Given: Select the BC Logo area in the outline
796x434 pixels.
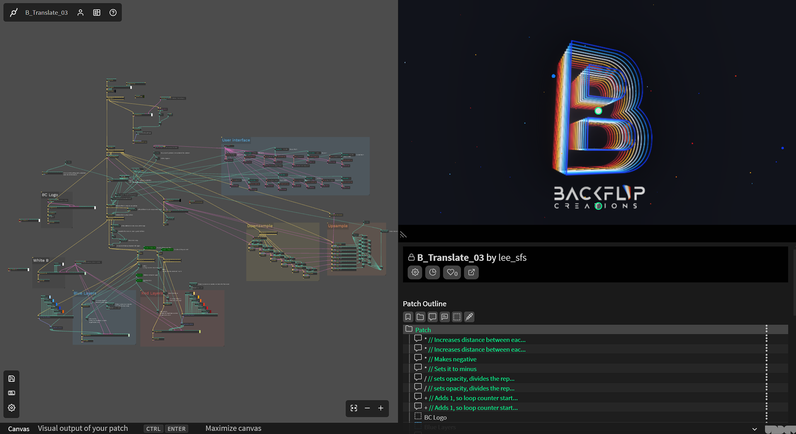Looking at the screenshot, I should (x=595, y=417).
